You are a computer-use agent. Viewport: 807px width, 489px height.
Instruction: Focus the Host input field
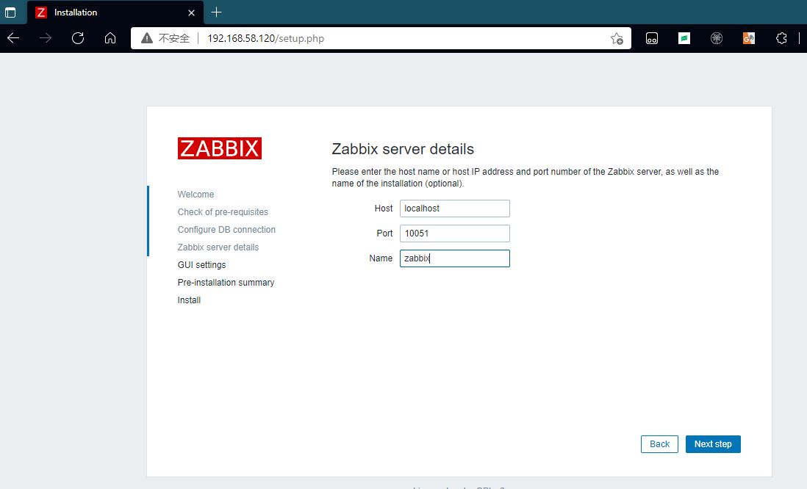tap(455, 209)
